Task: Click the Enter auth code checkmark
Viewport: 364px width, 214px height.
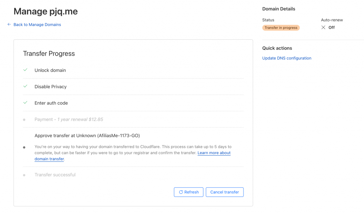Action: 25,103
